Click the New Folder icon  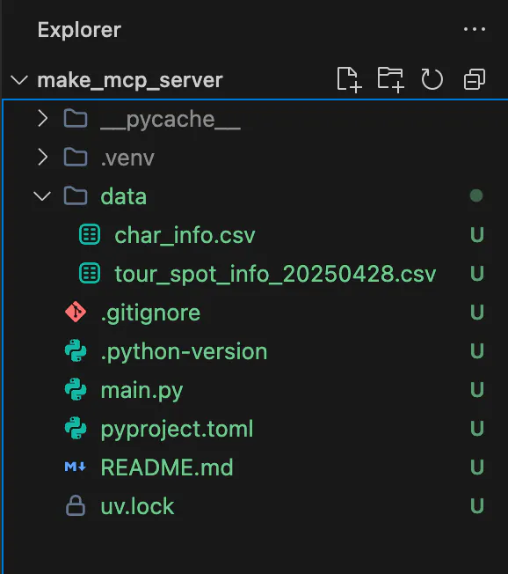pos(391,79)
